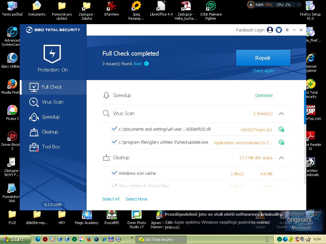Click the blue Back arrow icon
Viewport: 326px width, 244px height.
[x=146, y=64]
